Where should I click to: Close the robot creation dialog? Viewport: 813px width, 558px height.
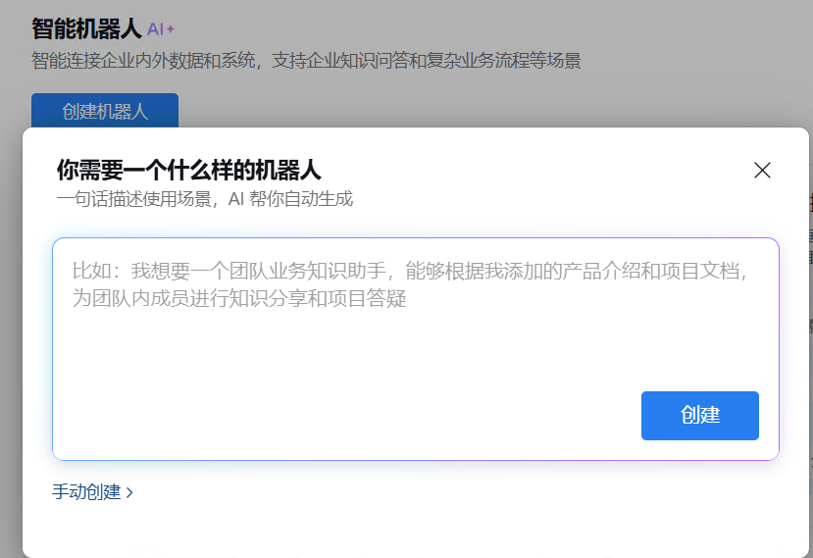pyautogui.click(x=762, y=170)
